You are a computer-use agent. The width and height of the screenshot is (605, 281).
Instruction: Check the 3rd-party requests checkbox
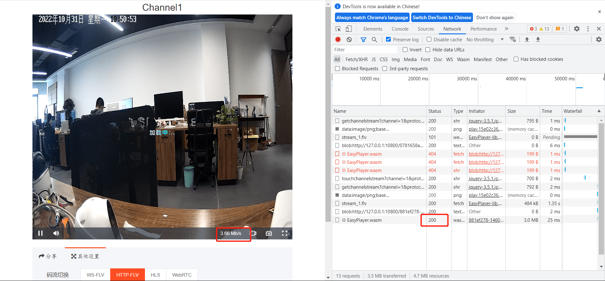pyautogui.click(x=384, y=69)
